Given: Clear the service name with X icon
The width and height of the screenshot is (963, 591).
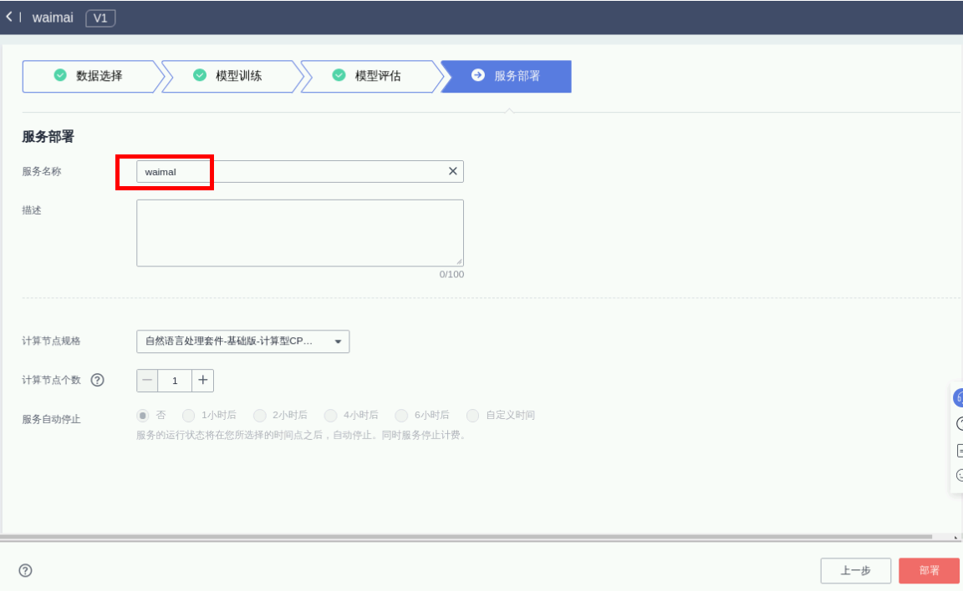Looking at the screenshot, I should pos(452,171).
